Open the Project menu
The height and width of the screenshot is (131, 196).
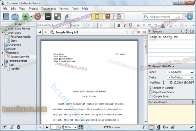click(x=33, y=8)
